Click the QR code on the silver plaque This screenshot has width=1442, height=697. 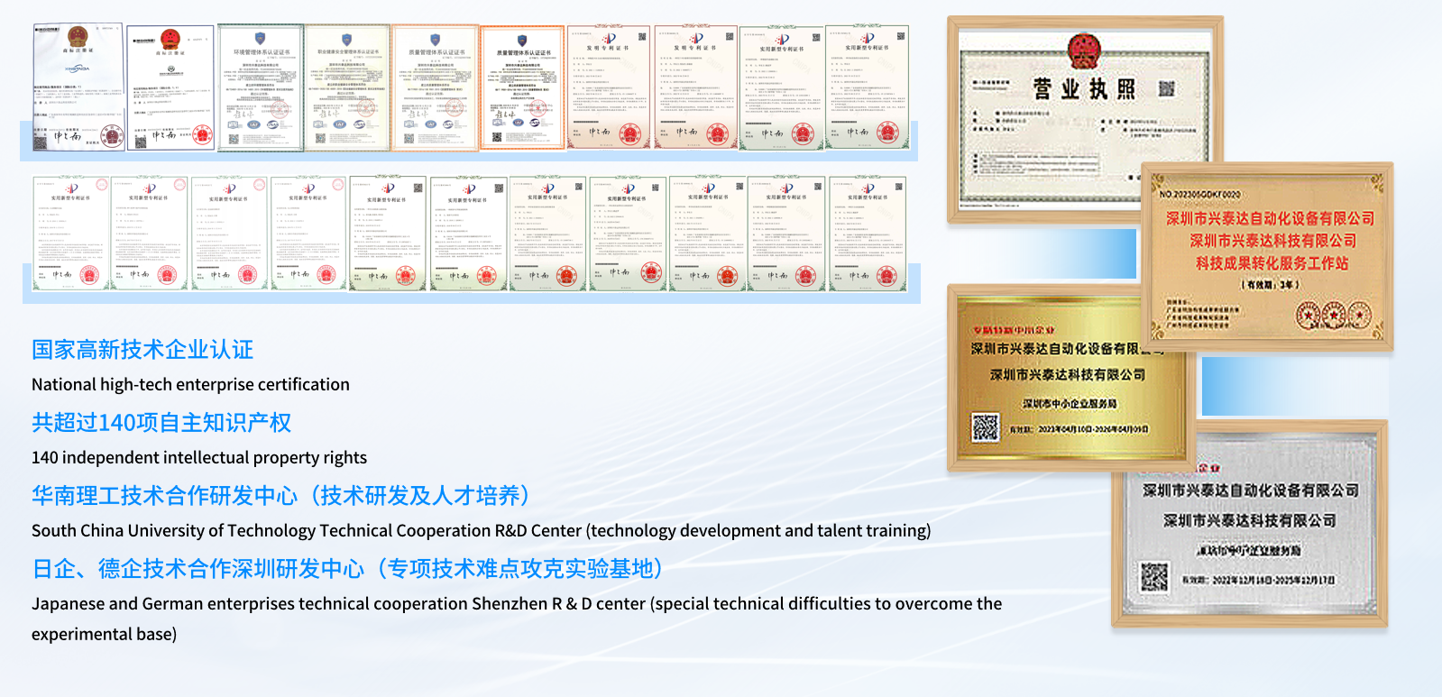pyautogui.click(x=1153, y=576)
